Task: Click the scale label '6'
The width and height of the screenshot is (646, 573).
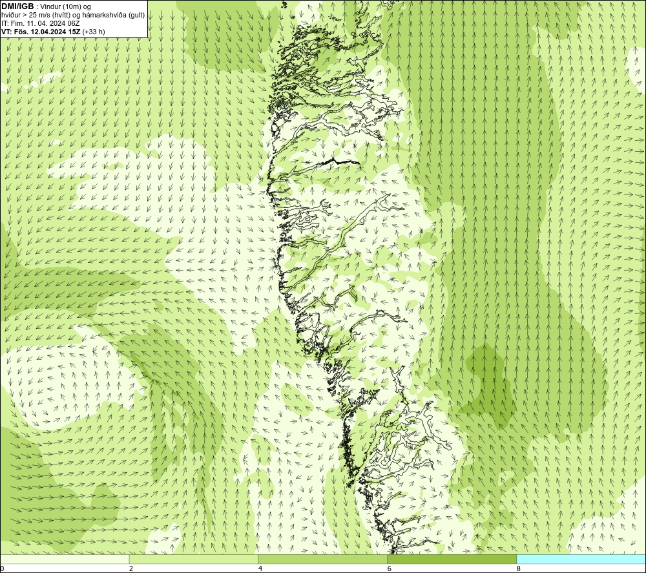Action: 390,569
